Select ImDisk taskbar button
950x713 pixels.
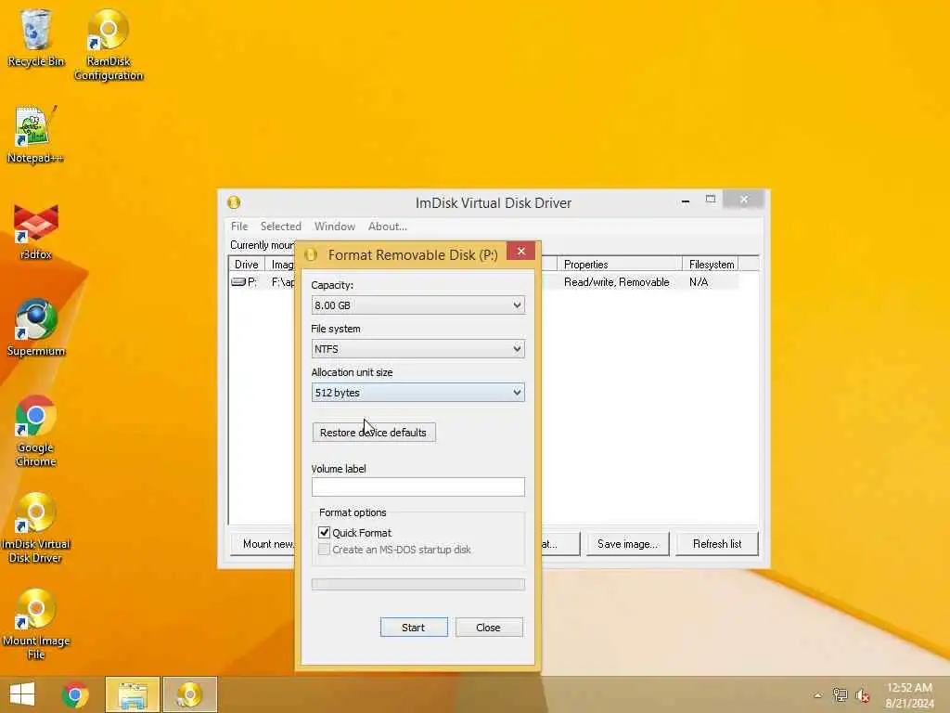(189, 694)
